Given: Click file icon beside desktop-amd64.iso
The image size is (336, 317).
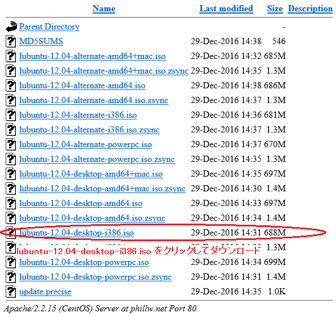Looking at the screenshot, I should pyautogui.click(x=11, y=203).
